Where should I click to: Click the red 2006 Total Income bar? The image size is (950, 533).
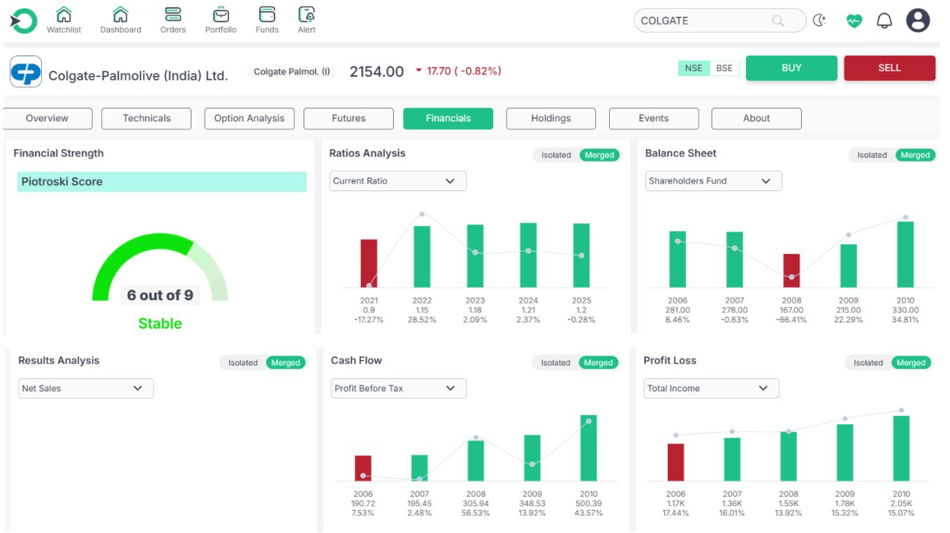(x=676, y=463)
